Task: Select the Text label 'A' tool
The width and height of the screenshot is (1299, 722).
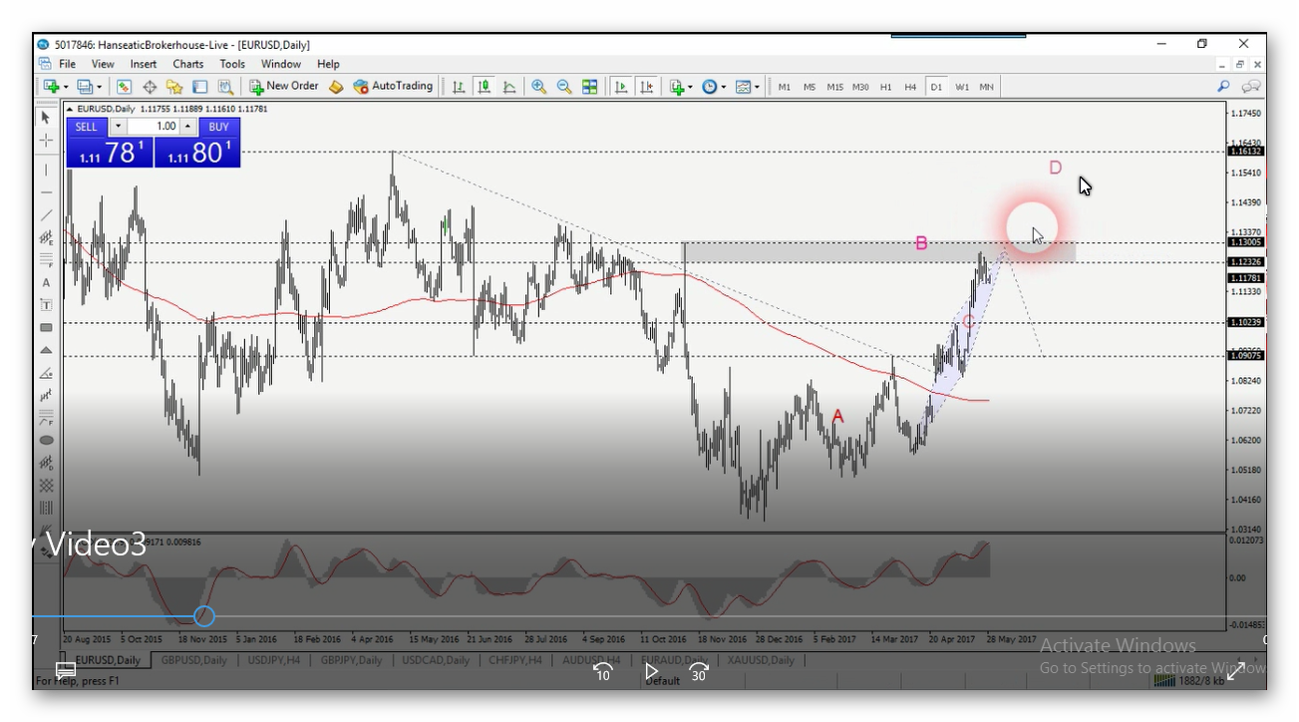Action: pyautogui.click(x=46, y=283)
